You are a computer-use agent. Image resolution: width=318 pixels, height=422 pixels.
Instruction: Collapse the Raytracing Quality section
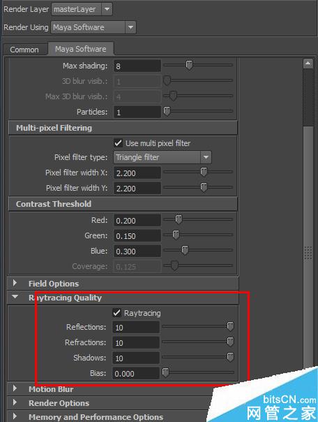pyautogui.click(x=15, y=297)
